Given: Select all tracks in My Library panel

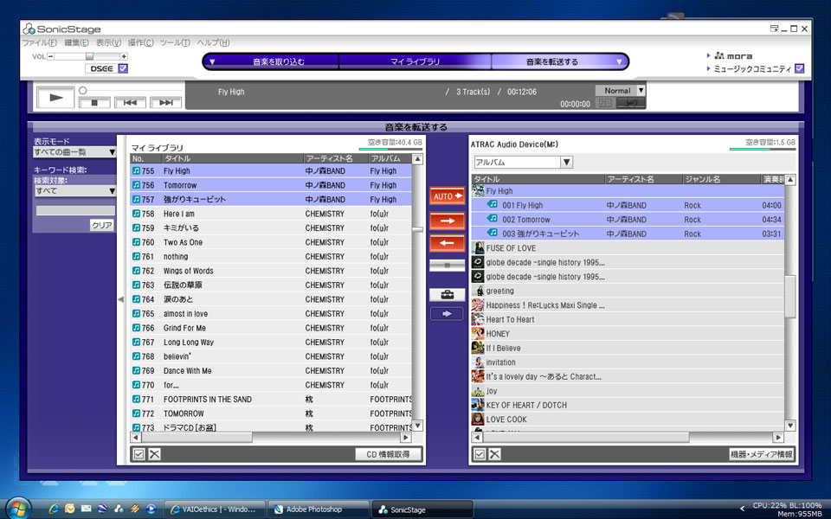Looking at the screenshot, I should [x=138, y=454].
